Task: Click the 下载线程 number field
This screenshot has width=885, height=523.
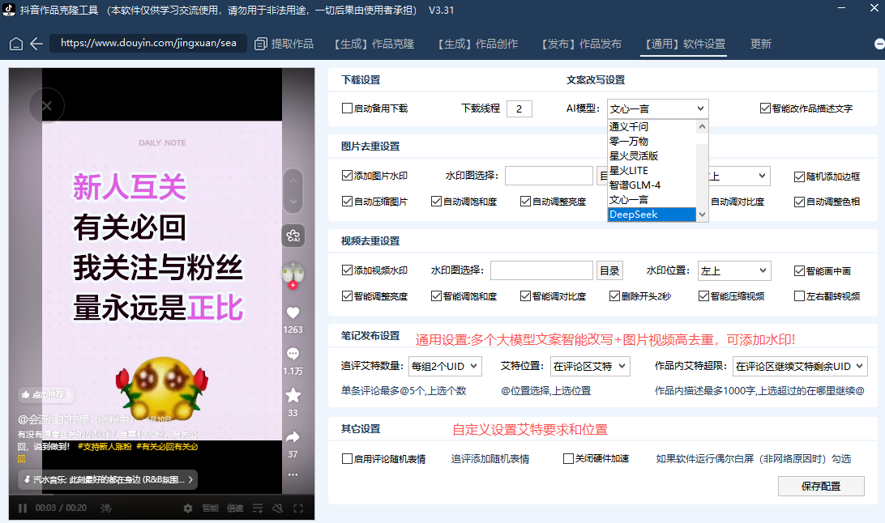Action: [x=519, y=108]
